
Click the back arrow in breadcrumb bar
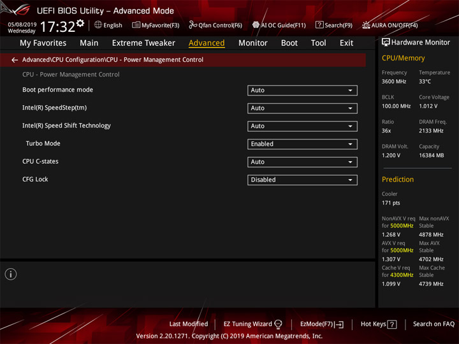point(15,60)
